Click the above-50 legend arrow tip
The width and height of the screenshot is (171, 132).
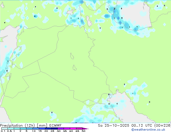point(85,128)
